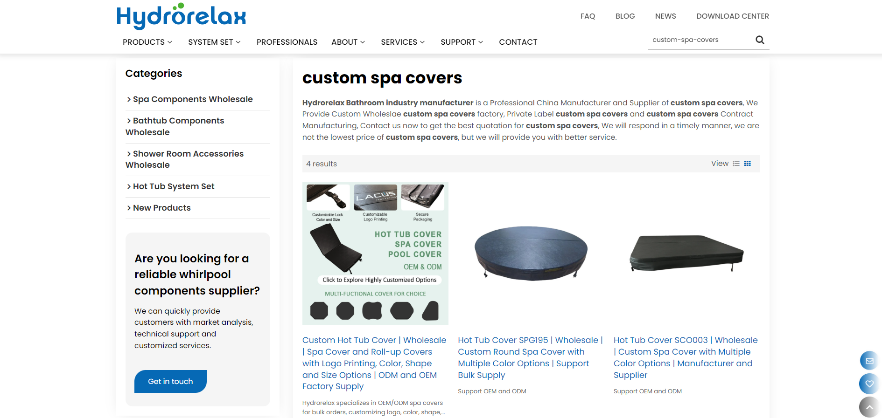This screenshot has width=882, height=418.
Task: Open the Services menu
Action: (x=403, y=42)
